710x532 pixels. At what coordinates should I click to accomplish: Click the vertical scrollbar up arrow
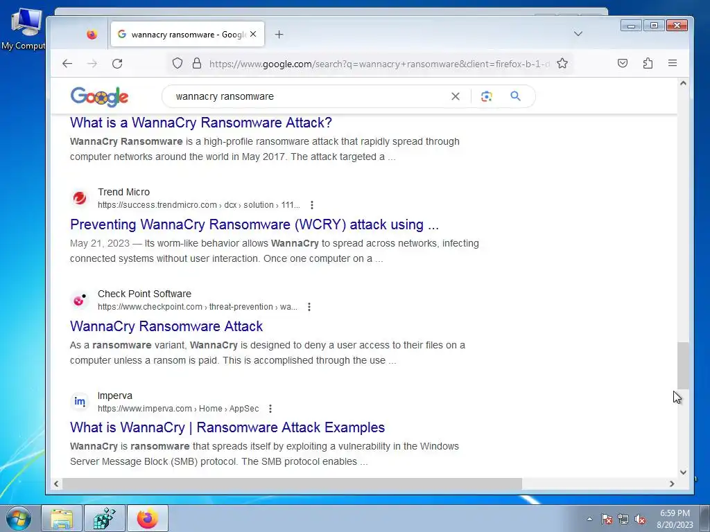(x=683, y=83)
